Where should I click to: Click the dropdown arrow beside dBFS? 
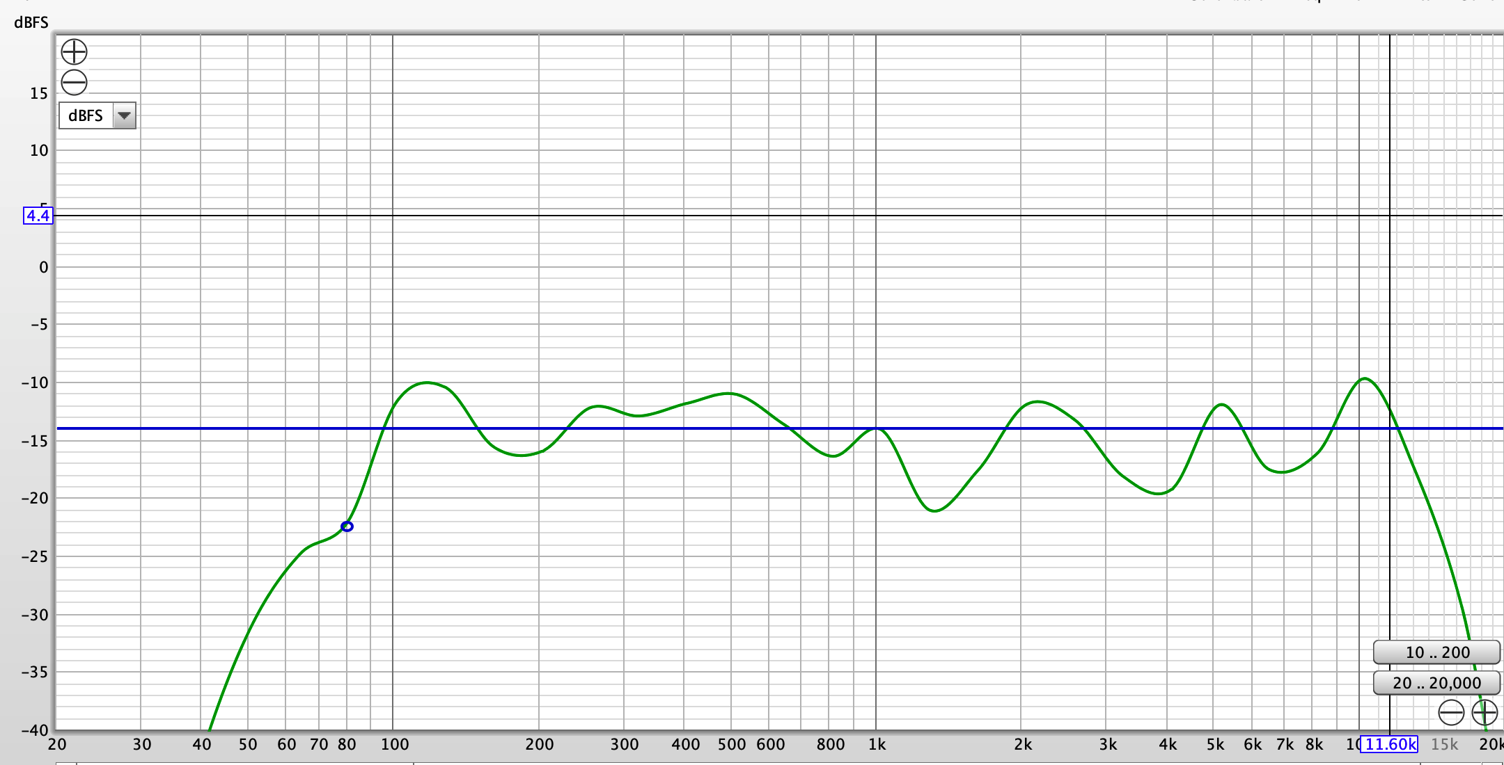pyautogui.click(x=124, y=115)
